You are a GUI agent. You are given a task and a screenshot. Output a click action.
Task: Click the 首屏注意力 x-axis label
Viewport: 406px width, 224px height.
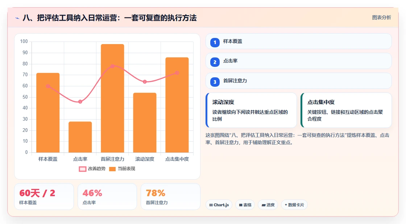pyautogui.click(x=112, y=159)
